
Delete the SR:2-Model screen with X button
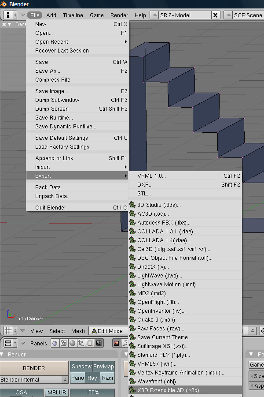pyautogui.click(x=216, y=15)
